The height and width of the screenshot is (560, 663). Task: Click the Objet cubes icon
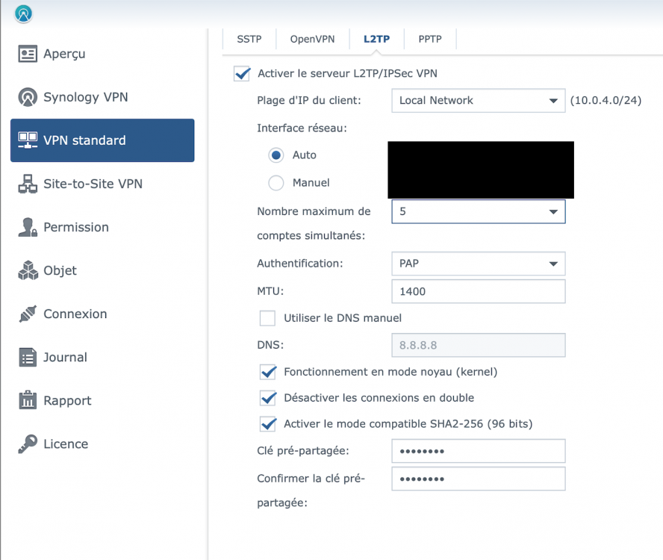point(28,270)
